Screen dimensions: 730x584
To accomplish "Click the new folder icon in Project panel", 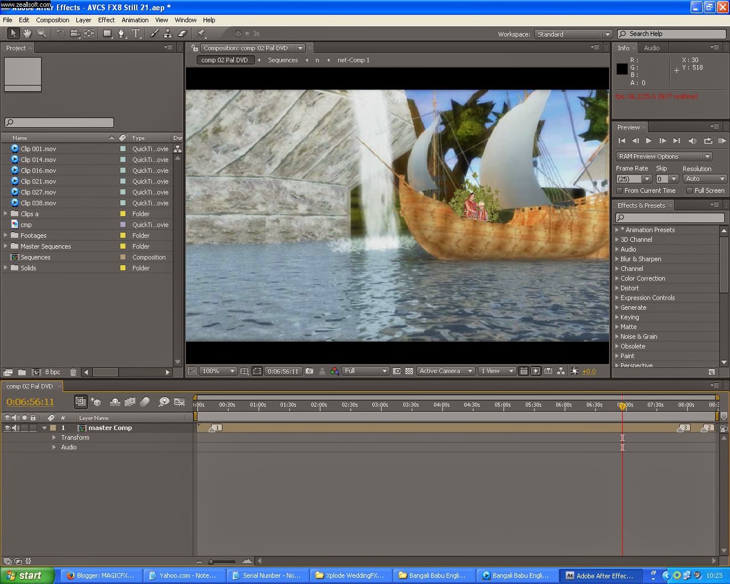I will (22, 372).
